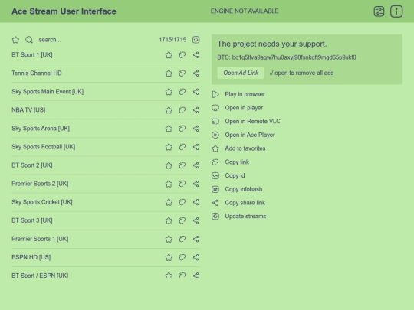This screenshot has width=414, height=310.
Task: Copy link icon for BT Sport 2 [UK]
Action: (182, 165)
